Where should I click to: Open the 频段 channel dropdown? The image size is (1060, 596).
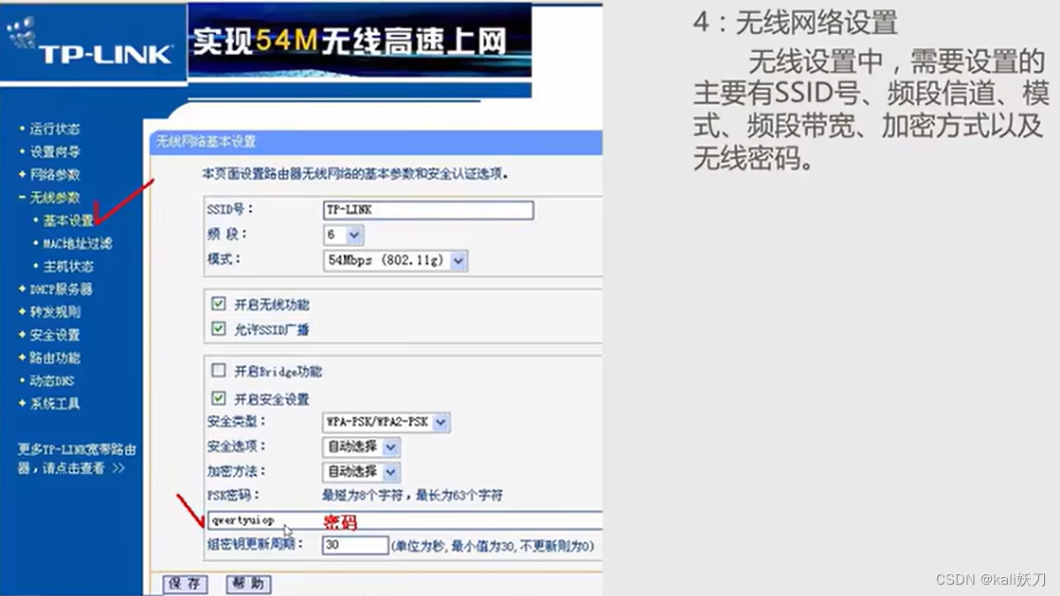[344, 235]
